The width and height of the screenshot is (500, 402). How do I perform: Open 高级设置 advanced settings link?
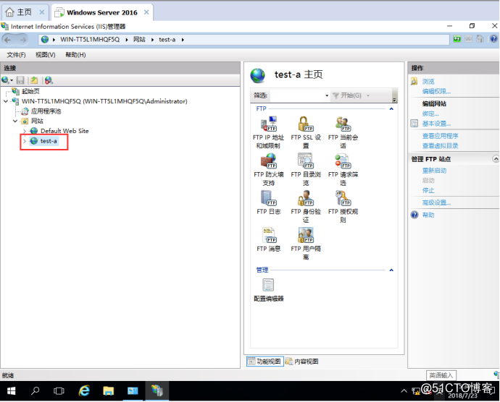click(x=436, y=202)
